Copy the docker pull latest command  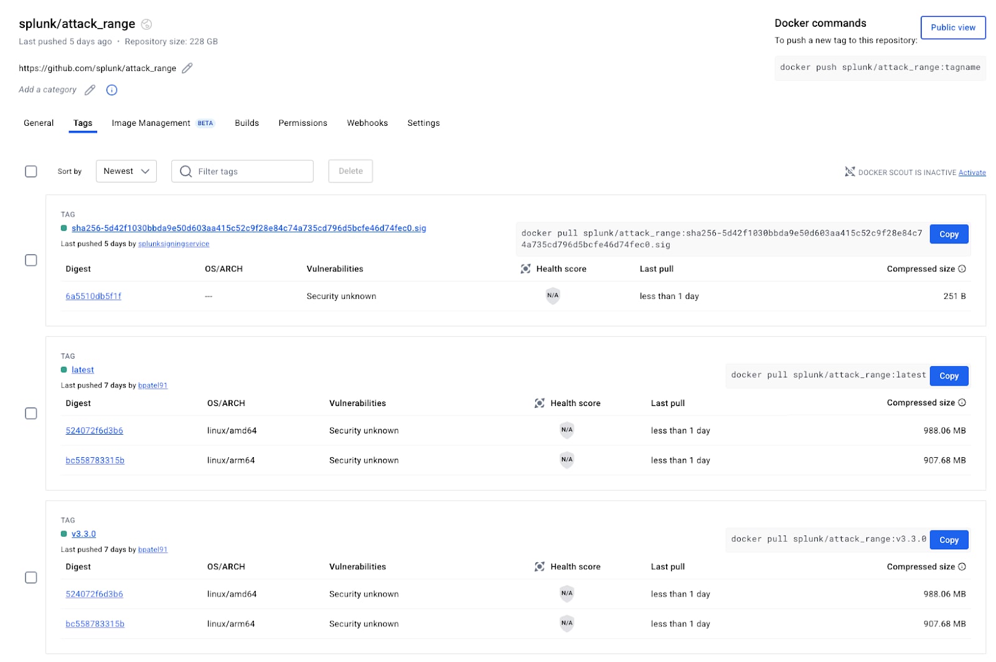(x=949, y=376)
